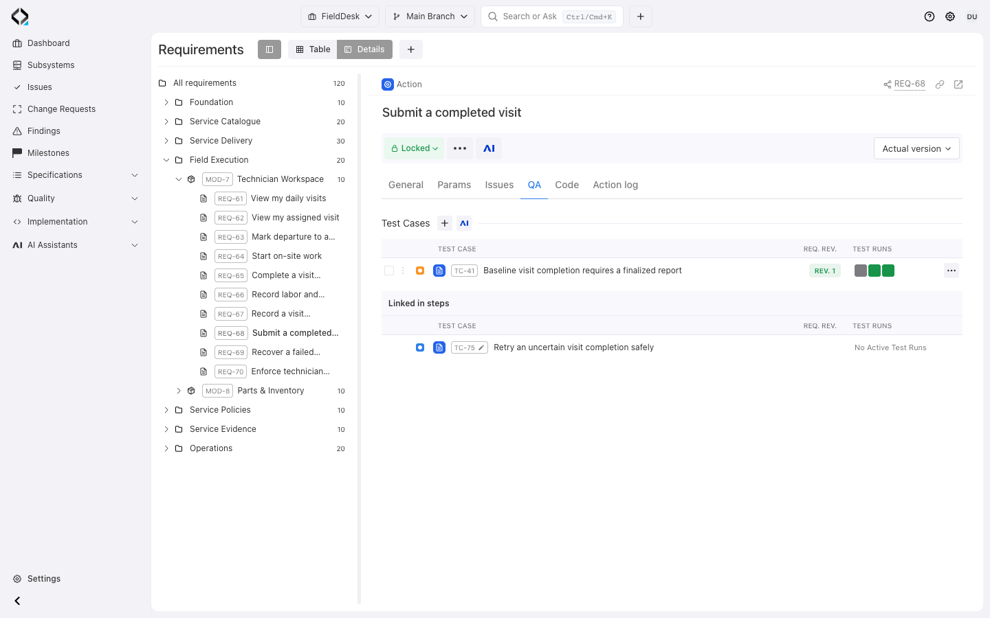This screenshot has width=990, height=618.
Task: Switch to Details view
Action: 365,49
